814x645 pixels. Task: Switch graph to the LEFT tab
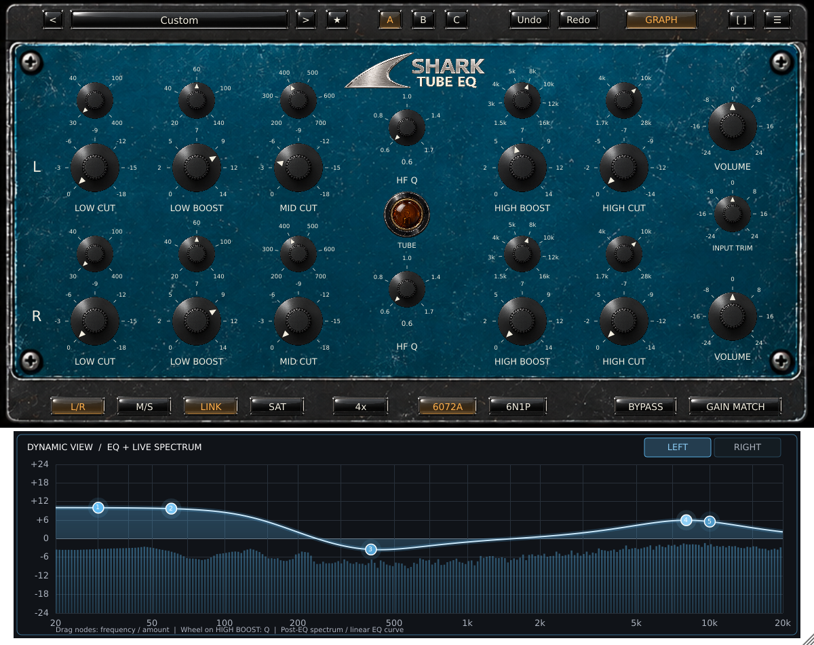(678, 447)
